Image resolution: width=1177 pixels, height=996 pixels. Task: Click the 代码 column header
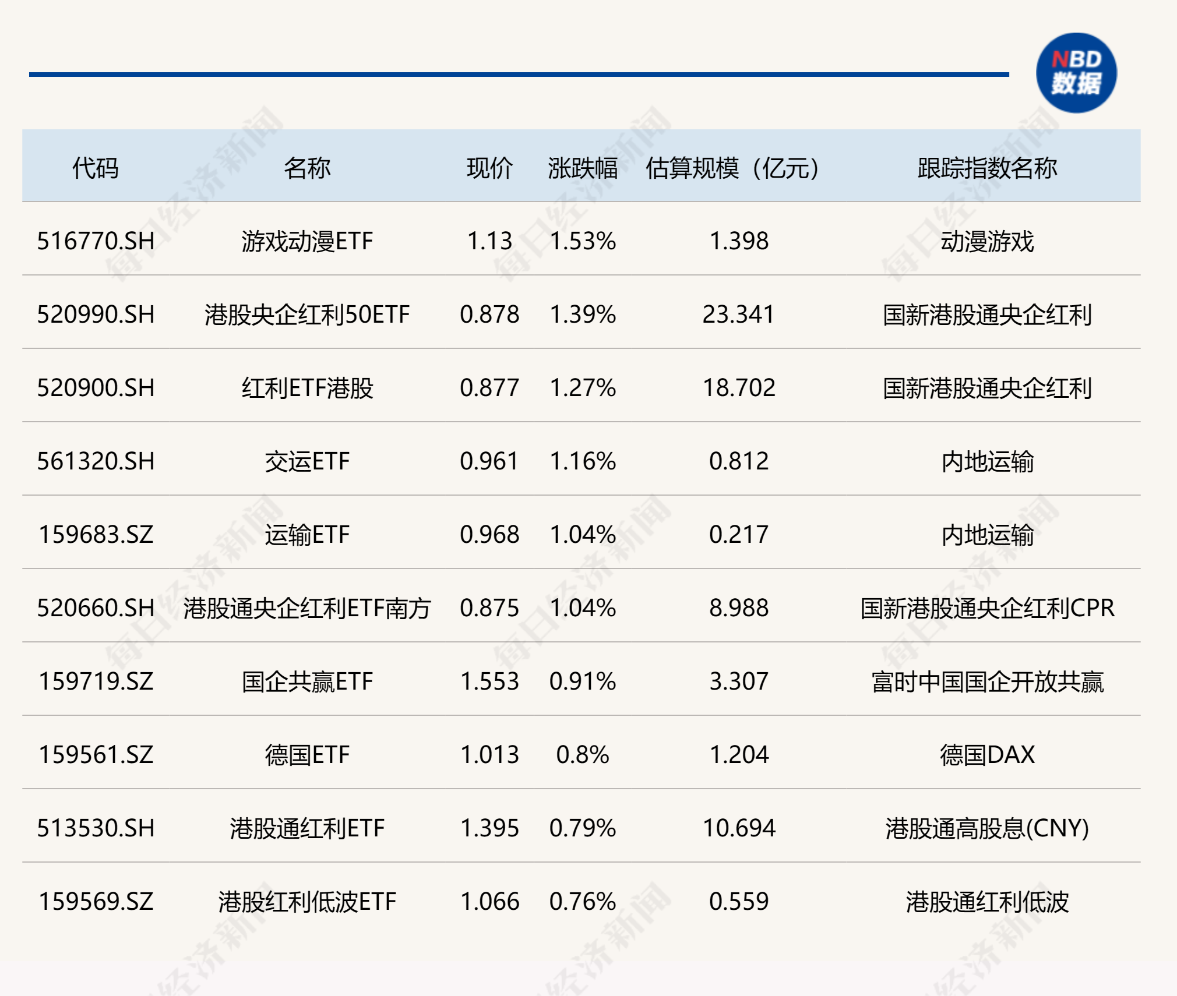pos(96,168)
